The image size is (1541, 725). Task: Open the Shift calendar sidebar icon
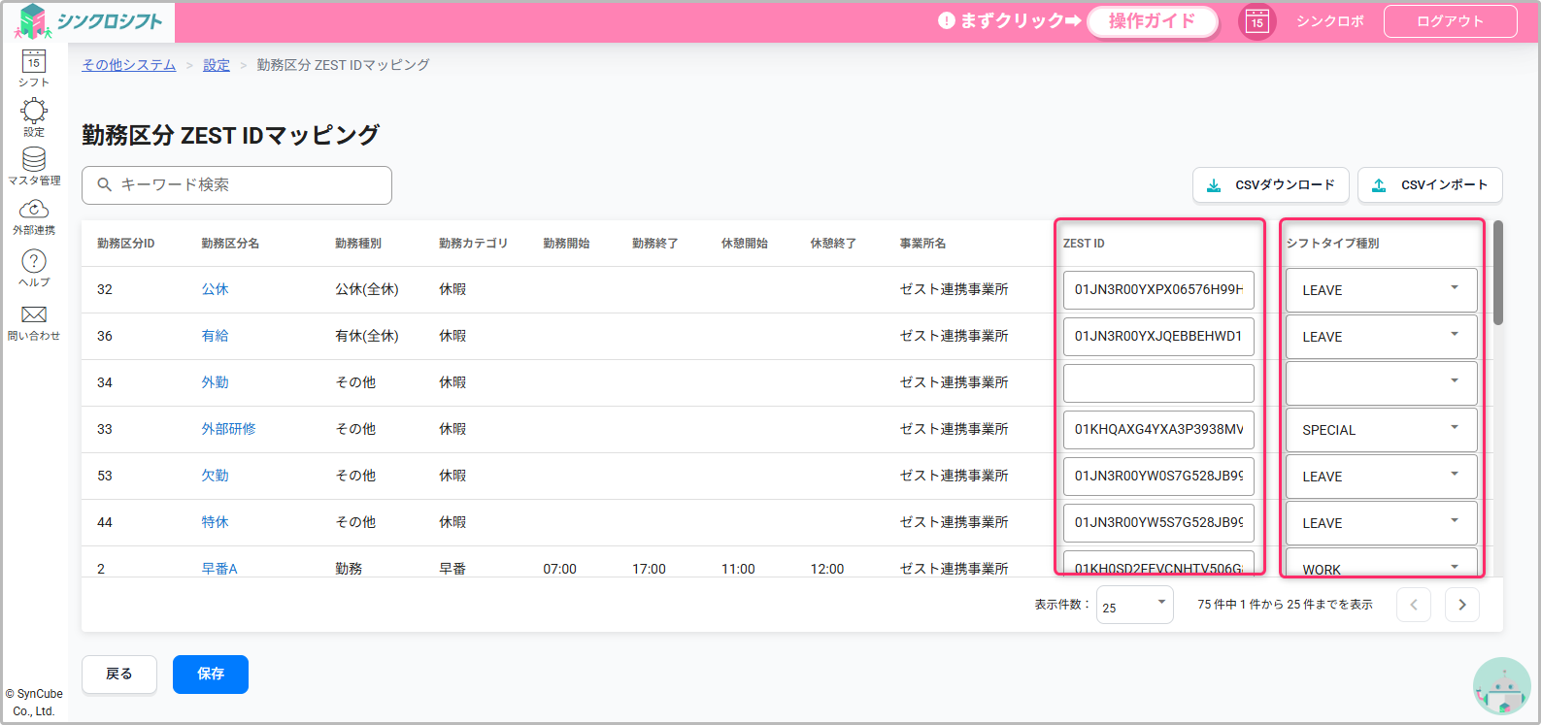pos(34,68)
